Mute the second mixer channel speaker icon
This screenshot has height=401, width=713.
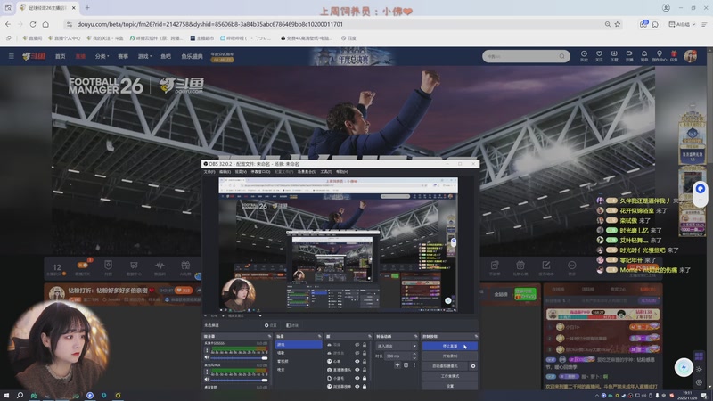pos(207,380)
